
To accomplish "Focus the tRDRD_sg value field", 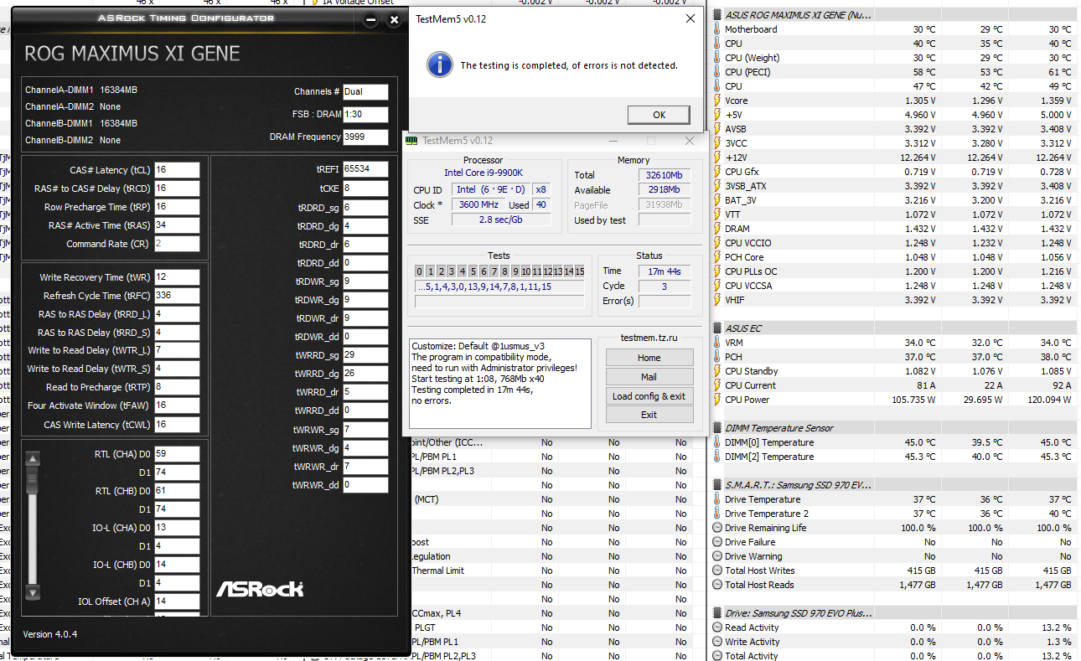I will (x=365, y=208).
